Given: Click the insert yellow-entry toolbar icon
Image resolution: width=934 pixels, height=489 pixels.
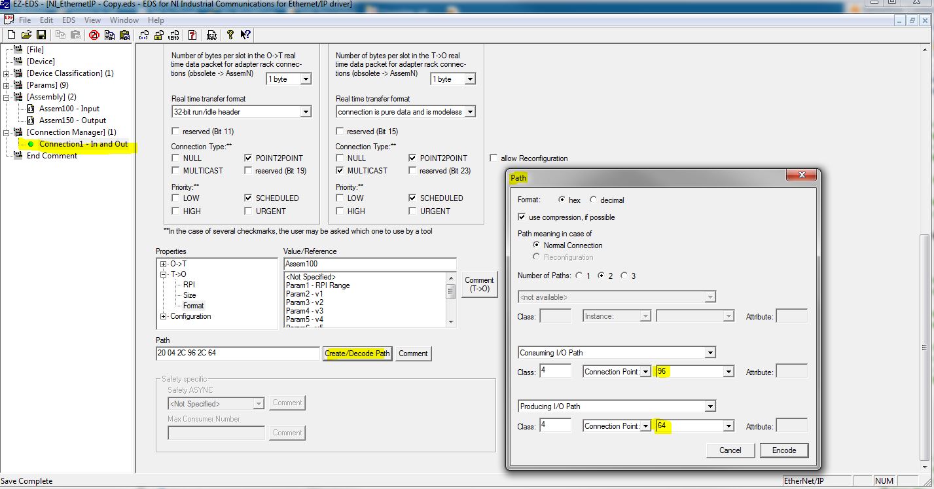Looking at the screenshot, I should click(x=158, y=35).
